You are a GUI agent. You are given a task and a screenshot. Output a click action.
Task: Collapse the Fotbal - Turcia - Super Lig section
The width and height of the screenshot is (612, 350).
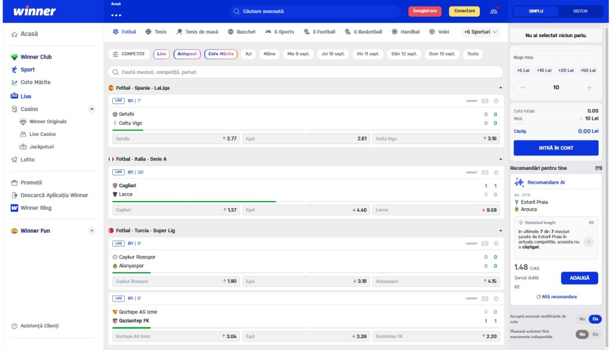tap(500, 230)
